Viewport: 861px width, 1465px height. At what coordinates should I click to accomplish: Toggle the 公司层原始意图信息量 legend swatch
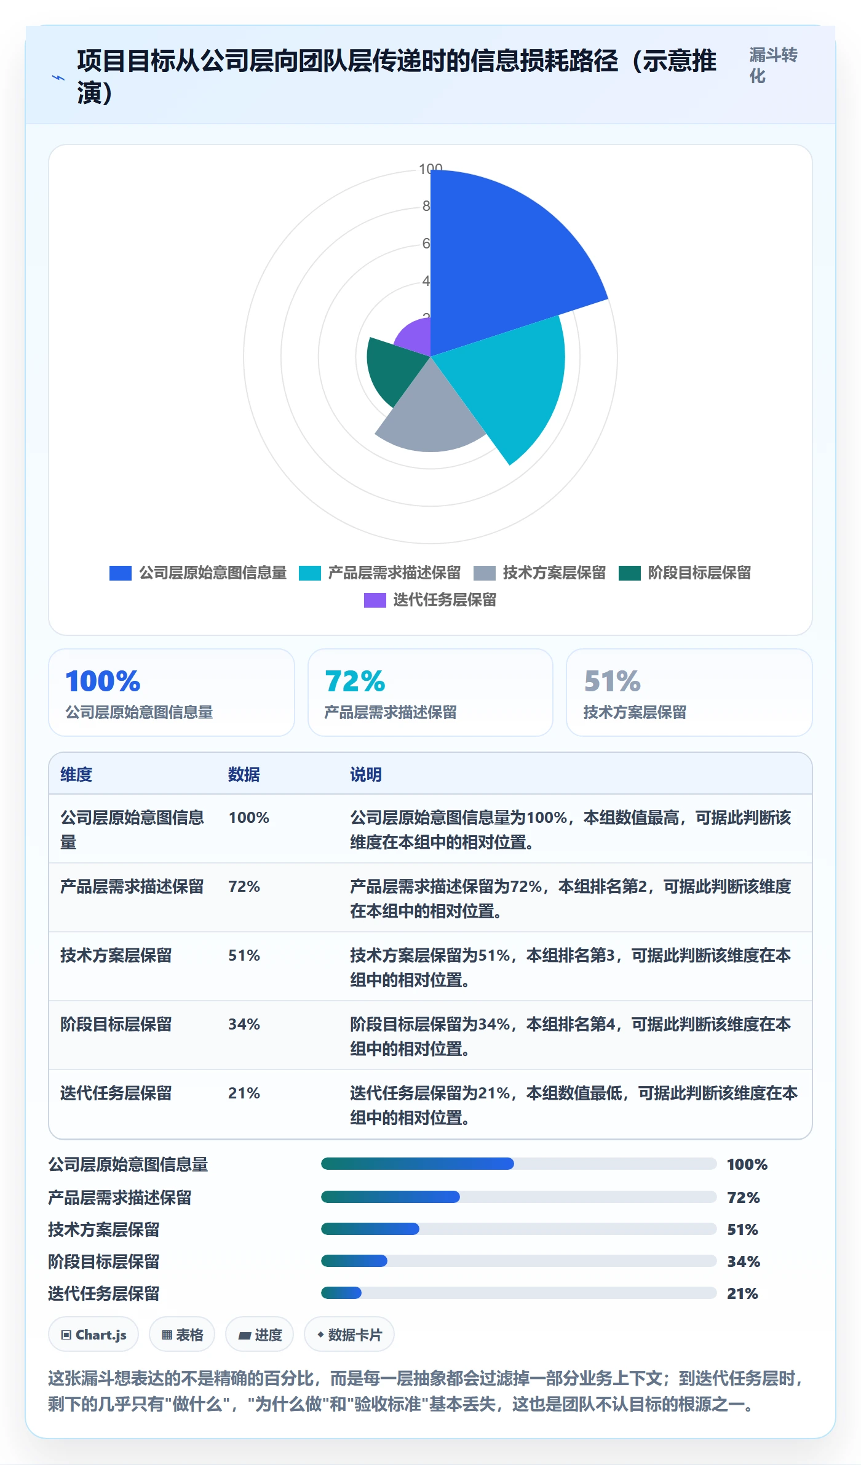[121, 573]
